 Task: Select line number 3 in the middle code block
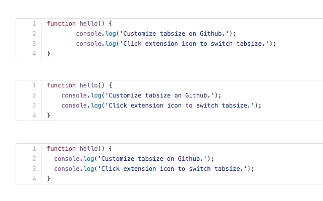tap(34, 106)
